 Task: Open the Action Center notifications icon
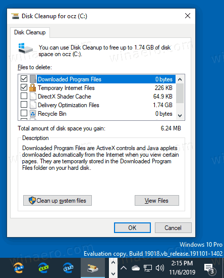coord(210,268)
